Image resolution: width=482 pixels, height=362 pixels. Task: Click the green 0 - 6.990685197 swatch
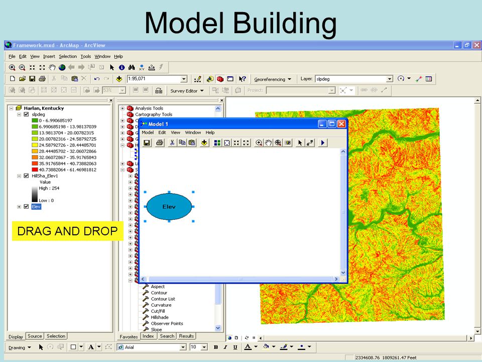click(35, 120)
